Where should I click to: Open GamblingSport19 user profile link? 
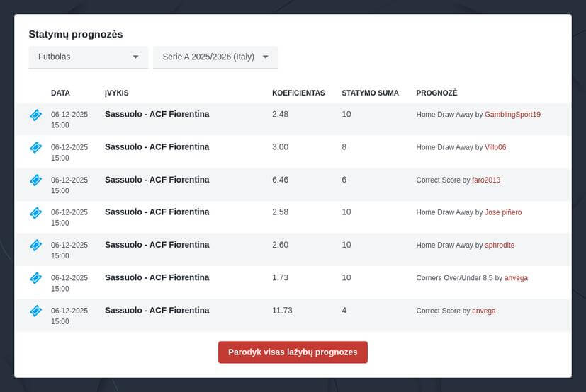point(512,115)
